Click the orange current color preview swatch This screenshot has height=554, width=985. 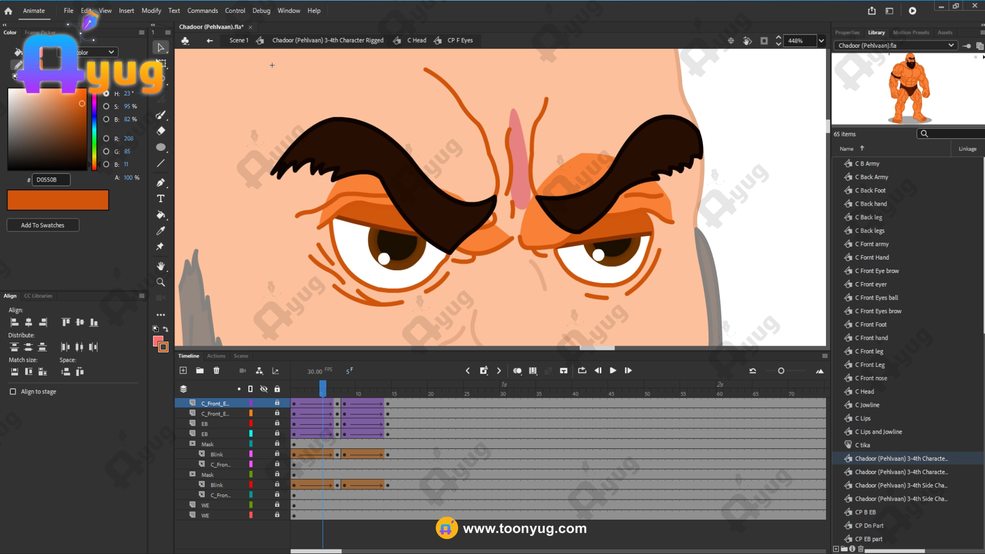click(58, 200)
